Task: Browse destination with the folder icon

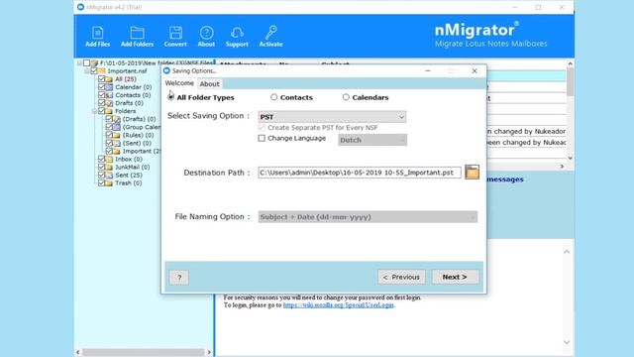Action: (x=472, y=172)
